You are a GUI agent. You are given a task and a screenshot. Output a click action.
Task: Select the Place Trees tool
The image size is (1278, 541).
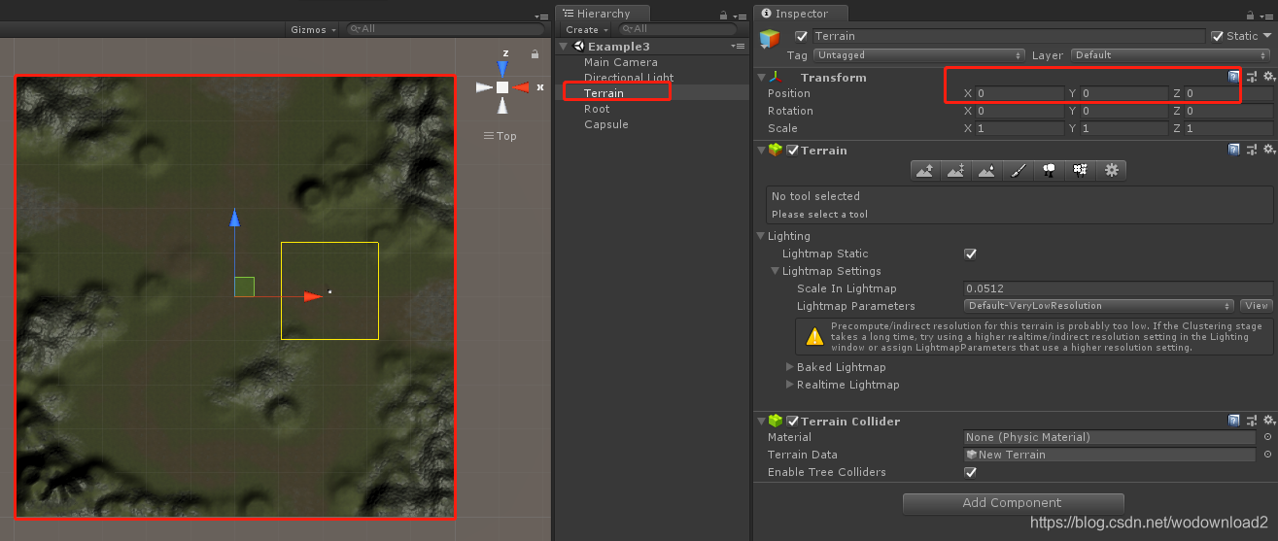coord(1050,171)
